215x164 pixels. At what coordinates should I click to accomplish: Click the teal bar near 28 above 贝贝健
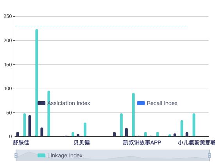(85, 130)
